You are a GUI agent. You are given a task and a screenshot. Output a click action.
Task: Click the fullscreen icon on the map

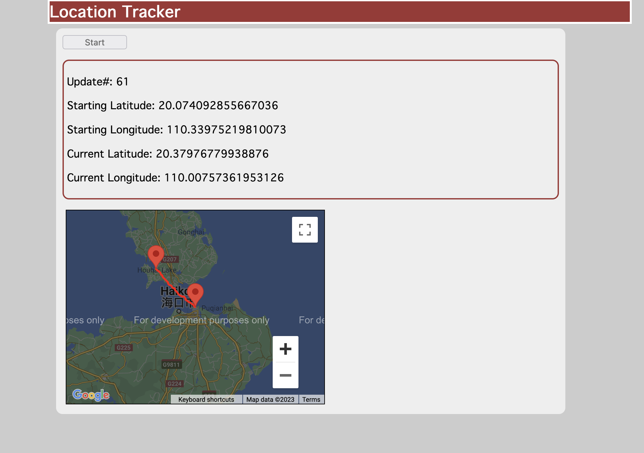(x=304, y=229)
